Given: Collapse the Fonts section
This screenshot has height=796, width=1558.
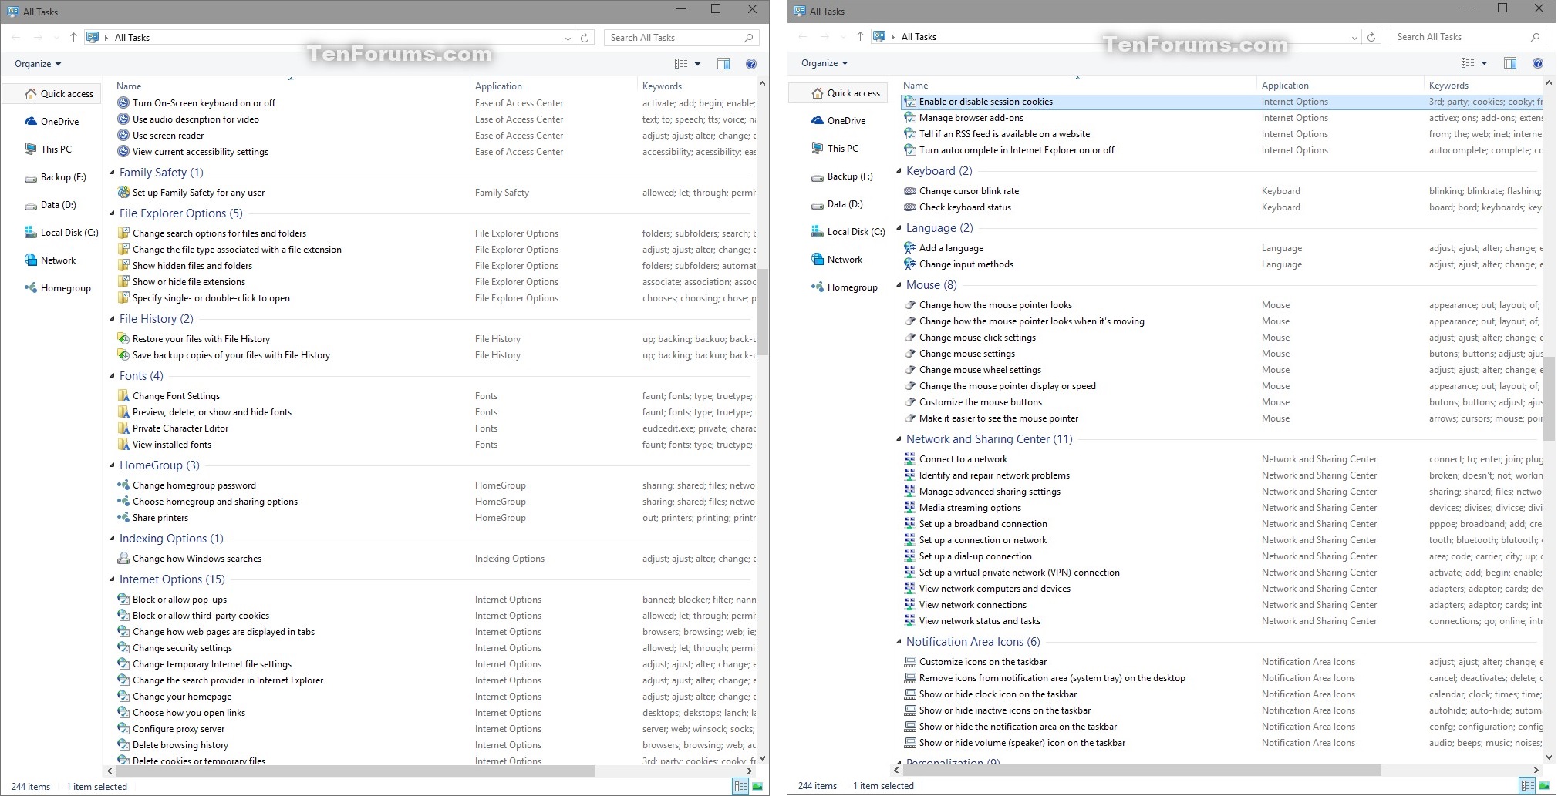Looking at the screenshot, I should click(113, 376).
